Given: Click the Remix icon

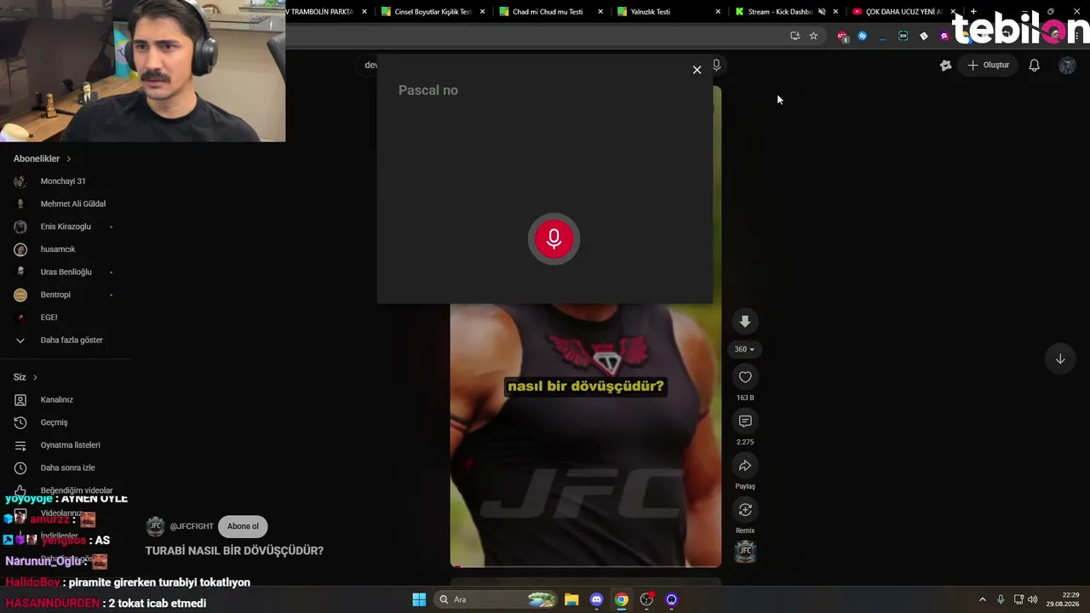Looking at the screenshot, I should point(745,510).
